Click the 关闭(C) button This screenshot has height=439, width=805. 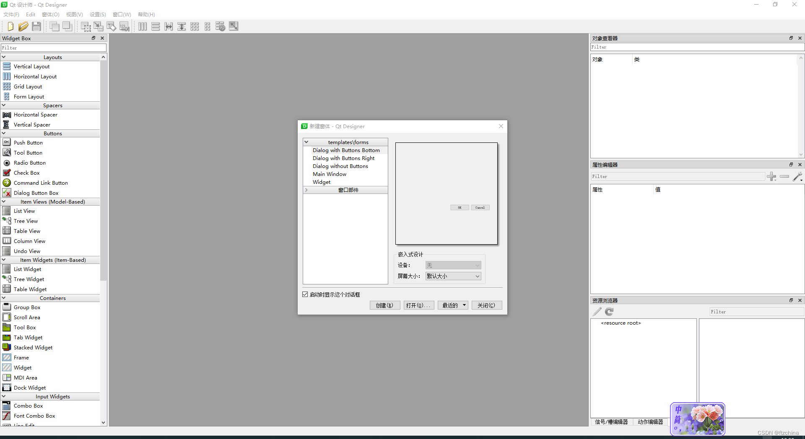(x=487, y=305)
